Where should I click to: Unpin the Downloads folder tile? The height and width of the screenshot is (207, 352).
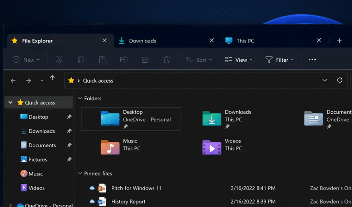[227, 126]
